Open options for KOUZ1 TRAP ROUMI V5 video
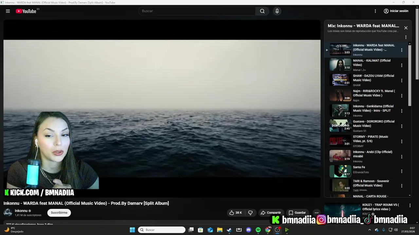419x235 pixels. pos(410,205)
